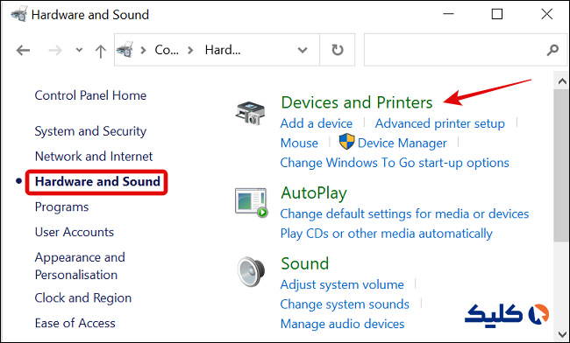Click the vertical scrollbar thumb
Screen dimensions: 570x343
tap(561, 165)
